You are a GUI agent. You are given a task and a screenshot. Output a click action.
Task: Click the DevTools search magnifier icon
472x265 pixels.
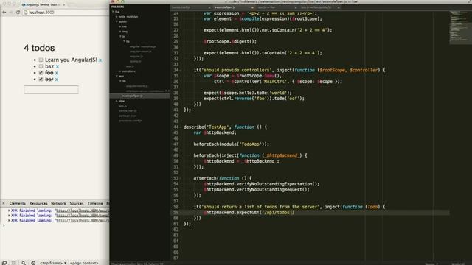24,263
